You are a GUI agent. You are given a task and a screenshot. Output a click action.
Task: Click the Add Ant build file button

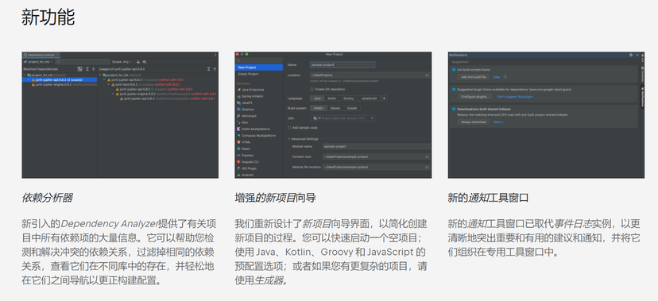pyautogui.click(x=474, y=77)
